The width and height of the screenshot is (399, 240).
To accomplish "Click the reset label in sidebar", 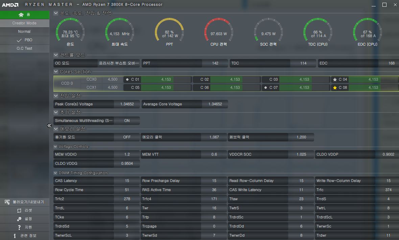I will 28,211.
